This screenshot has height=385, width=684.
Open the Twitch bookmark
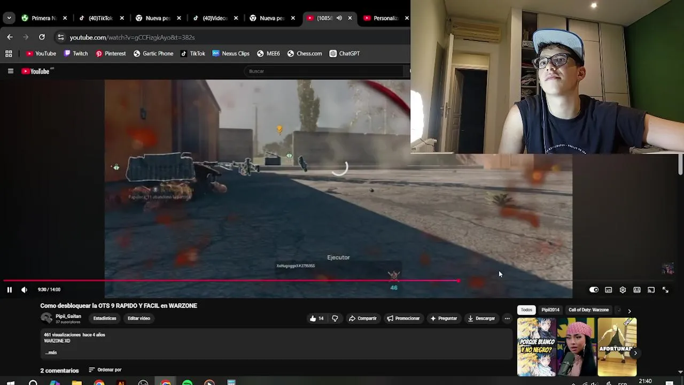pos(75,53)
